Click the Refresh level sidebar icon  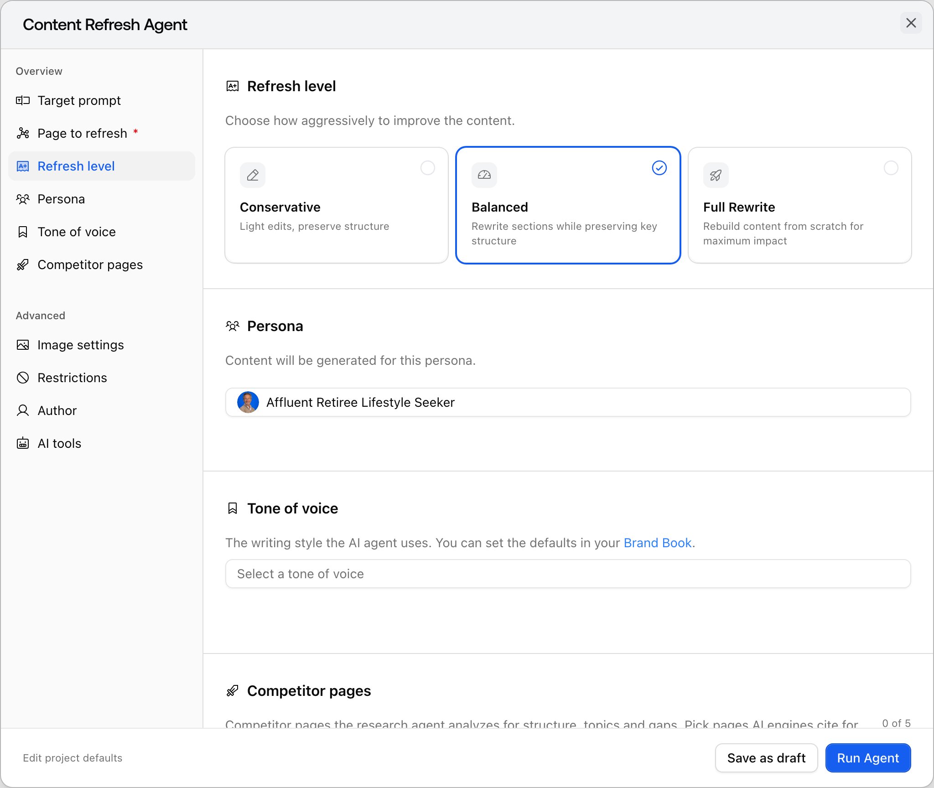(x=23, y=166)
